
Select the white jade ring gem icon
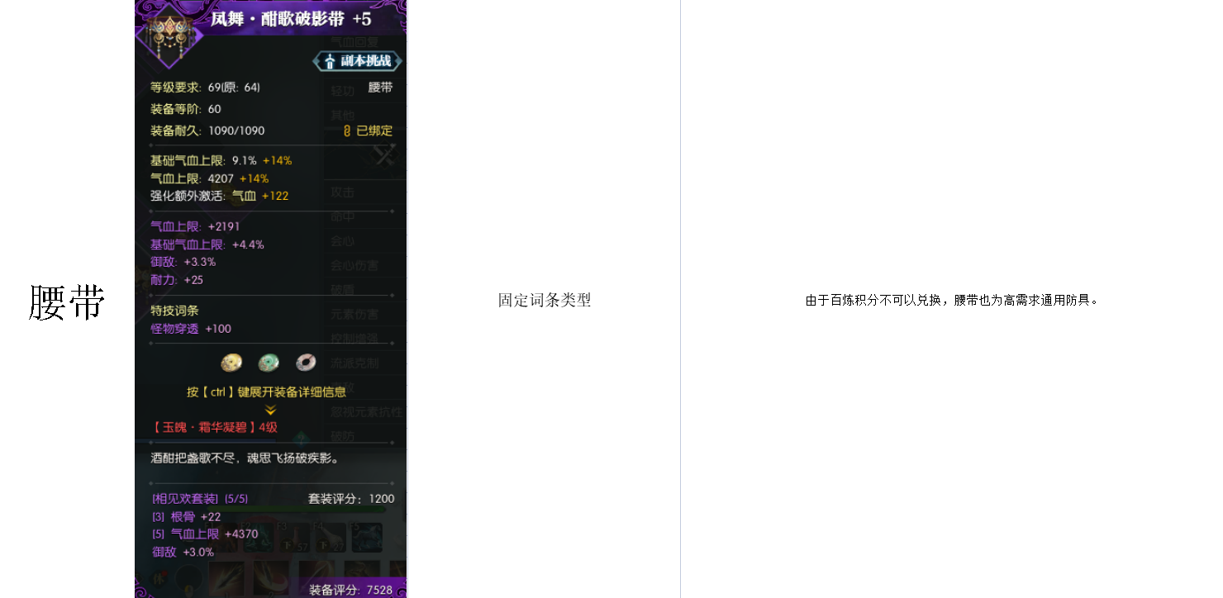306,363
